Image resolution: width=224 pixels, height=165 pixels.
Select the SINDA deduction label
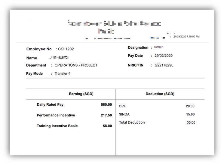click(124, 114)
